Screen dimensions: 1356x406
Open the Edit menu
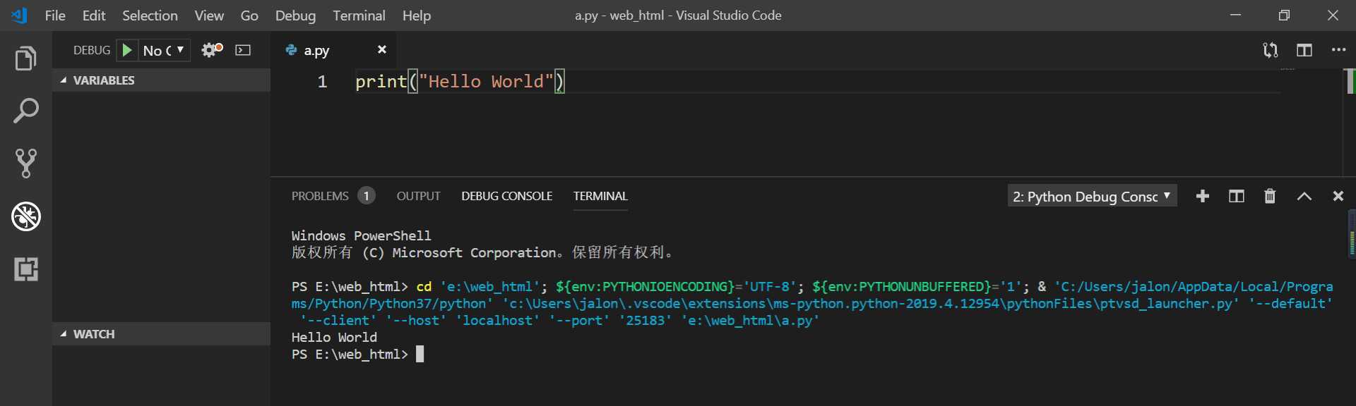[94, 16]
